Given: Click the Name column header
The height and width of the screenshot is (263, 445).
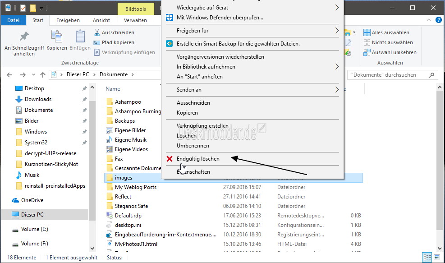Looking at the screenshot, I should click(x=113, y=89).
